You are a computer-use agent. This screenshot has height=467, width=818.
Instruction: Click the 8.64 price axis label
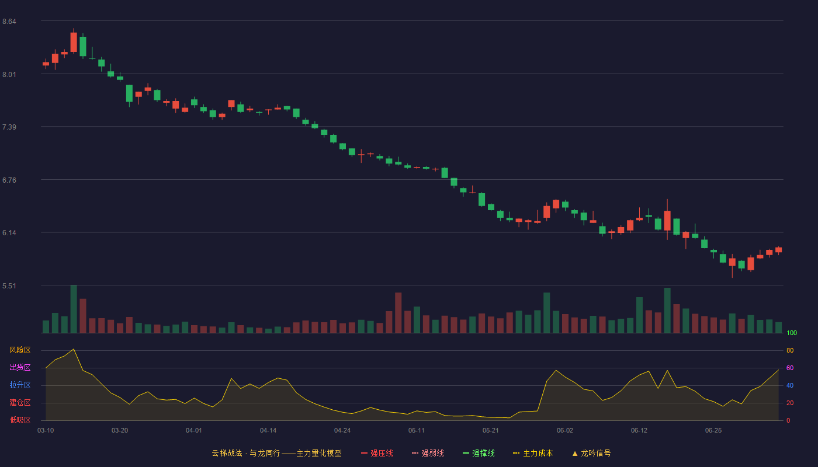9,22
